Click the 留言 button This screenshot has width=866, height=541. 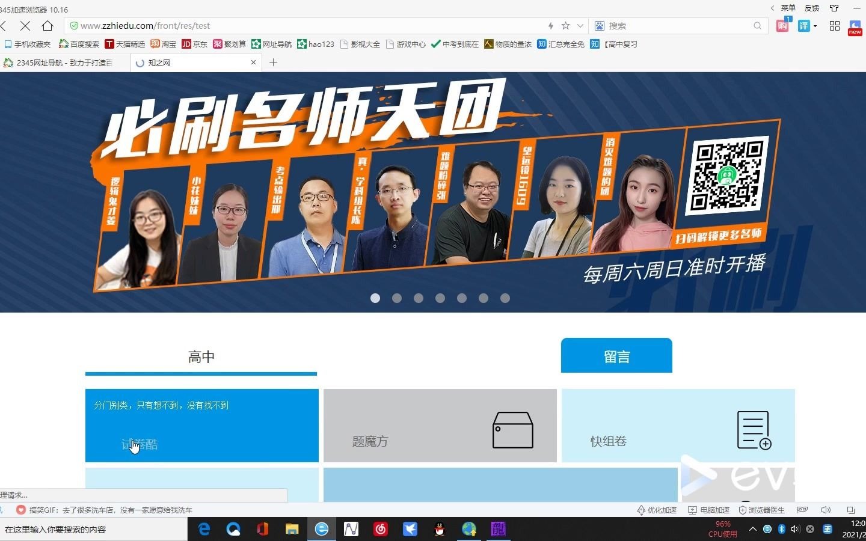[x=616, y=356]
